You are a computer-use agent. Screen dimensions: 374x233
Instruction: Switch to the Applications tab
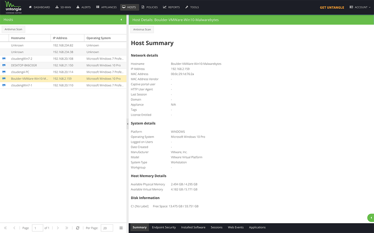point(257,227)
